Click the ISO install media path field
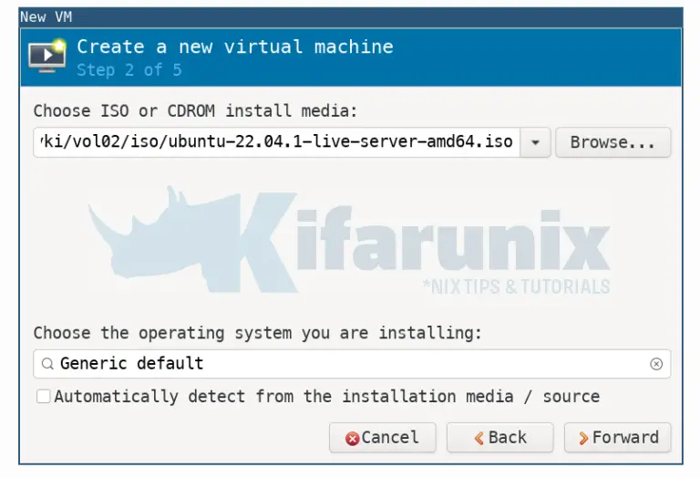The height and width of the screenshot is (478, 700). click(277, 142)
